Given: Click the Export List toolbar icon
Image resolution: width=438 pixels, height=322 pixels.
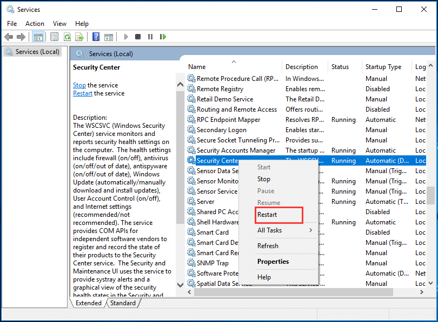Looking at the screenshot, I should pos(79,37).
